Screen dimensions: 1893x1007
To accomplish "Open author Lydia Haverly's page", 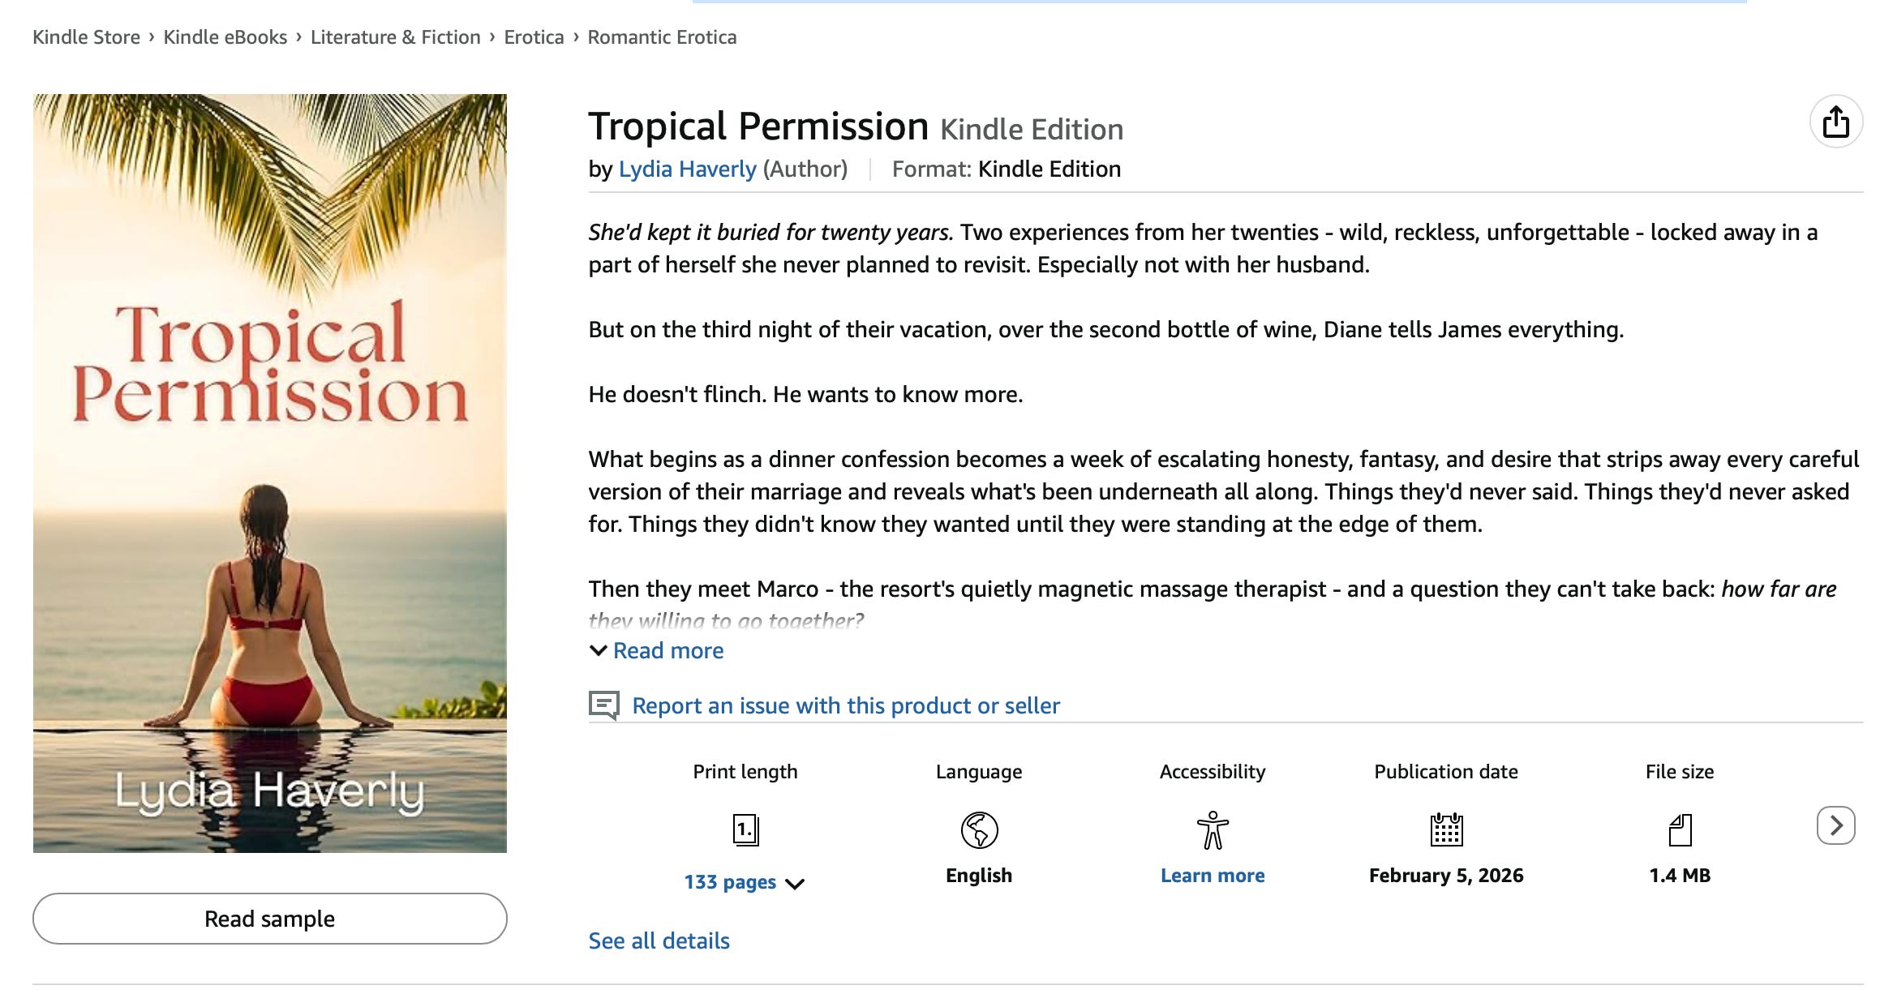I will pyautogui.click(x=687, y=169).
